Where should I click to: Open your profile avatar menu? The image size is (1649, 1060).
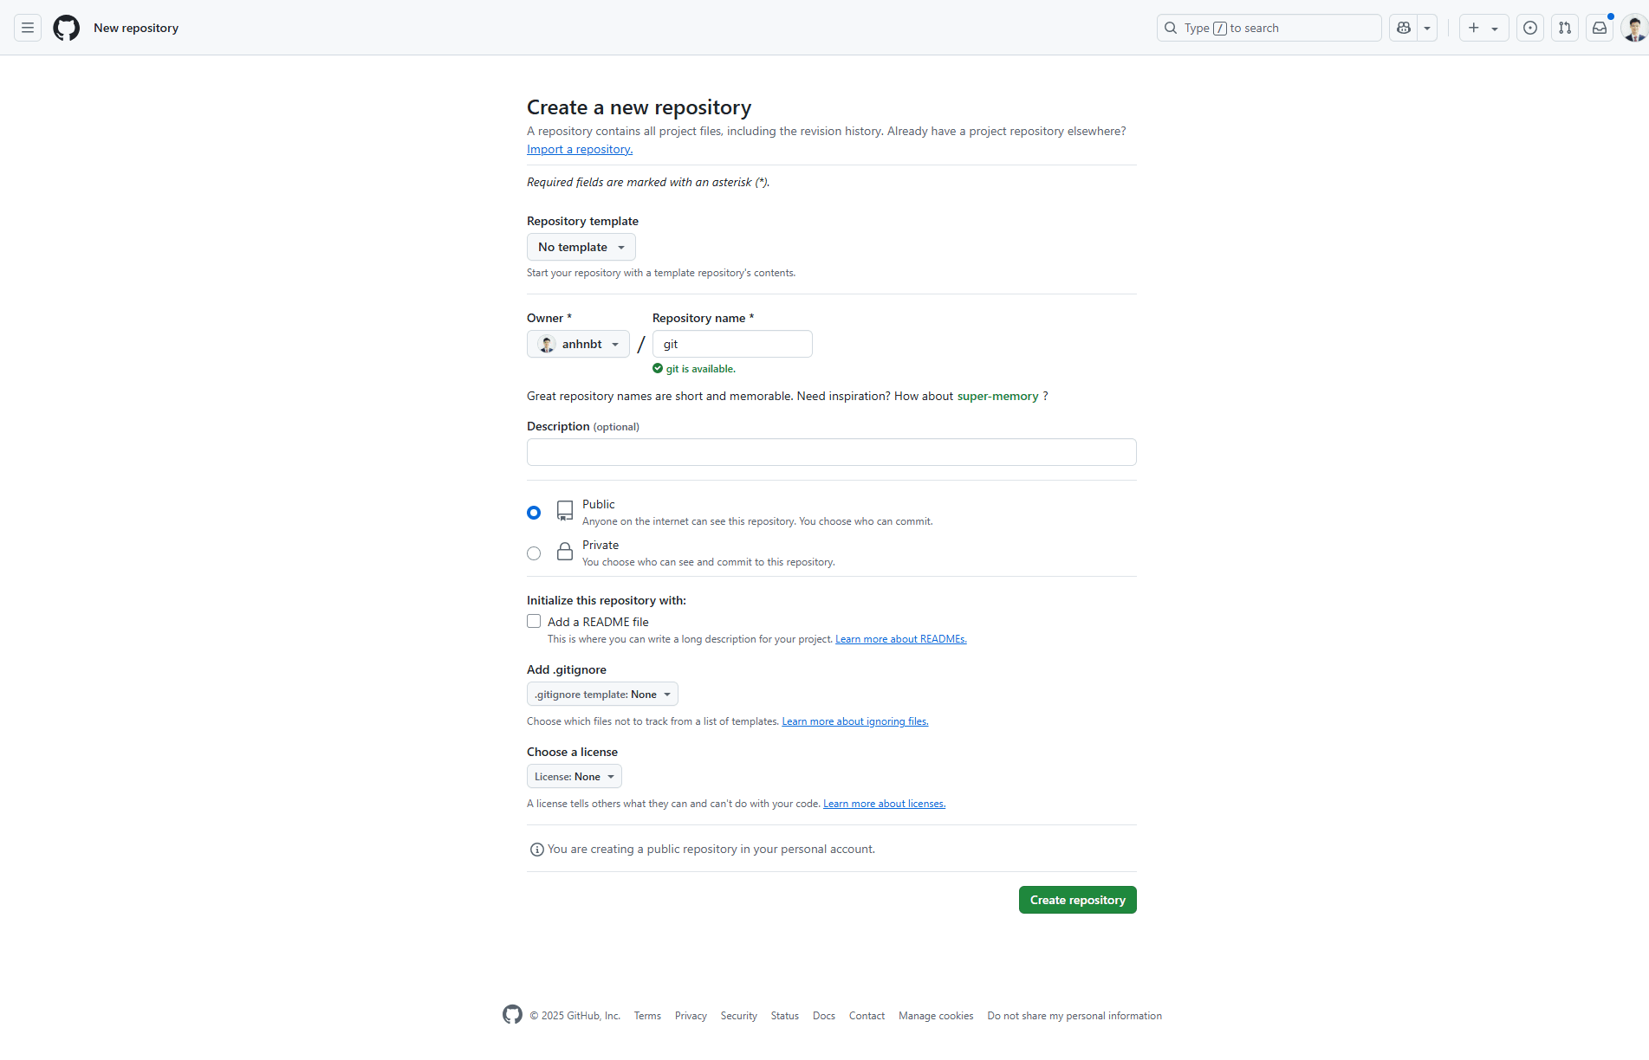pos(1633,28)
